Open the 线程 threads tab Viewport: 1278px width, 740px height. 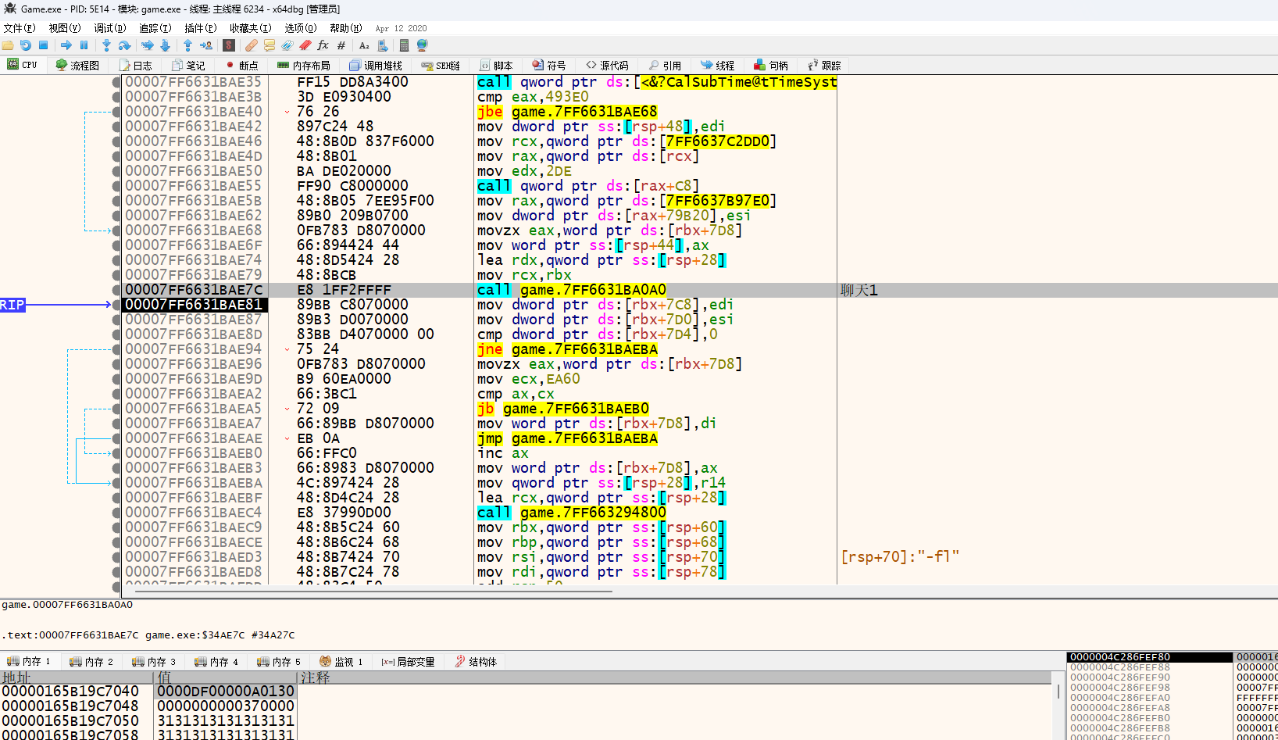(718, 66)
